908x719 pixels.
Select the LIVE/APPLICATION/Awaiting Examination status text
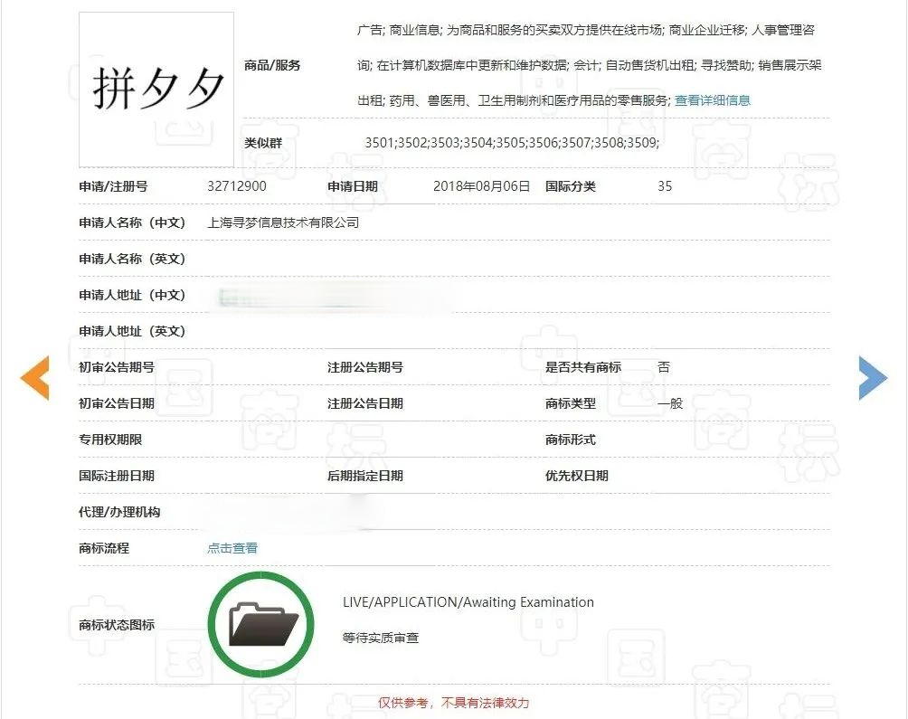[x=468, y=602]
